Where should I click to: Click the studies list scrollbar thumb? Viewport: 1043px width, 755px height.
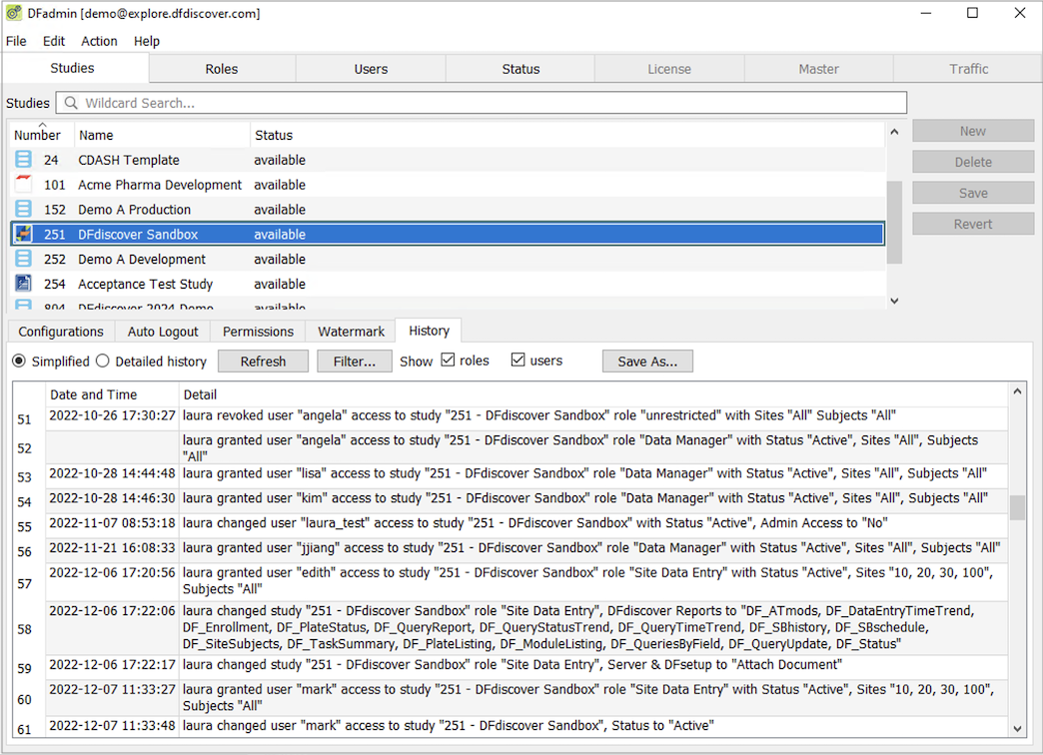coord(894,222)
